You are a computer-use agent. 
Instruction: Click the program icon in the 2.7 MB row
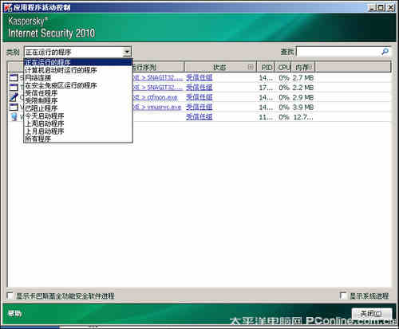coord(14,77)
